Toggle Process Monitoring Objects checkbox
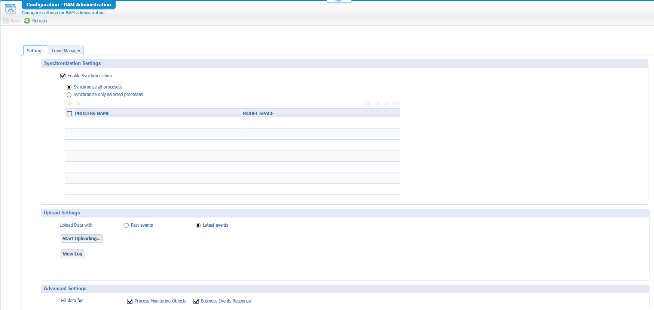Viewport: 654px width, 310px height. 130,301
